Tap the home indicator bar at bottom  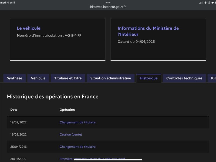(x=108, y=160)
